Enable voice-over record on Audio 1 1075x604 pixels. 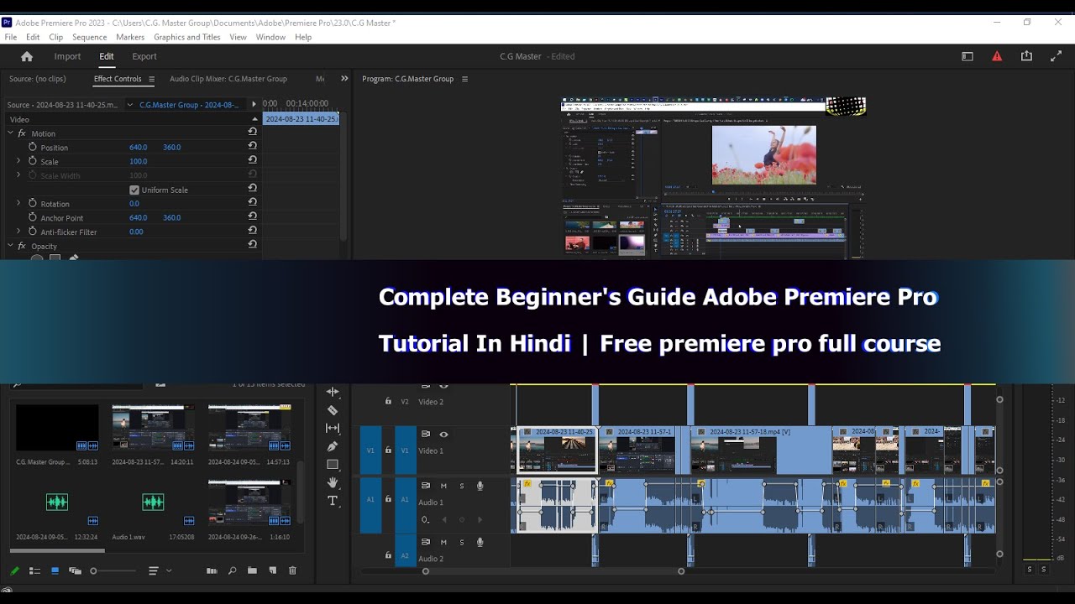tap(480, 486)
